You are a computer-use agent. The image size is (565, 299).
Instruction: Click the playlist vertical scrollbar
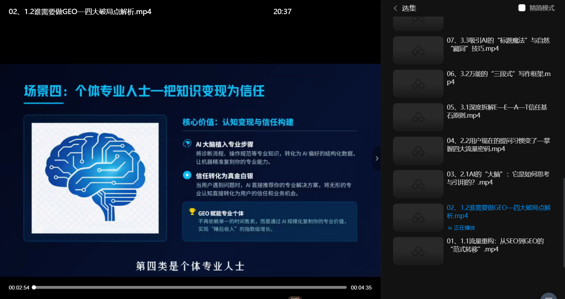click(x=563, y=222)
